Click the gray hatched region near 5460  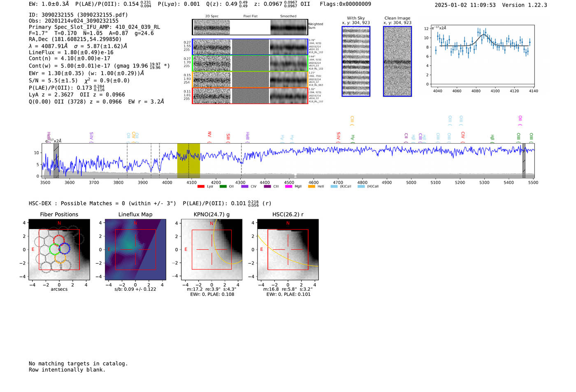coord(524,160)
